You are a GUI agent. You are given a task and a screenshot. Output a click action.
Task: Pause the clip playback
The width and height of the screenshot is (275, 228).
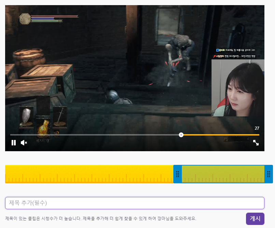(x=14, y=143)
